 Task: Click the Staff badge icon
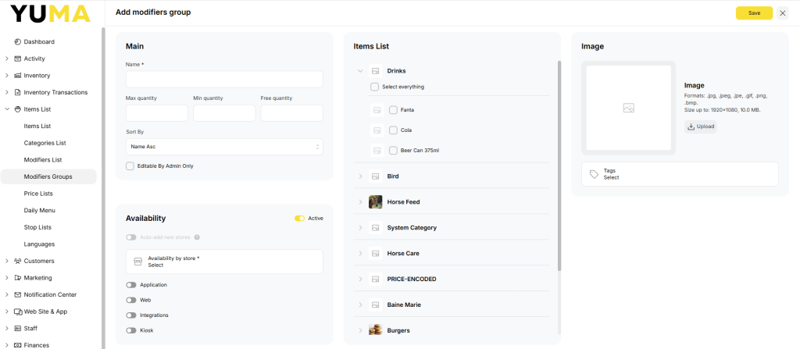point(17,328)
